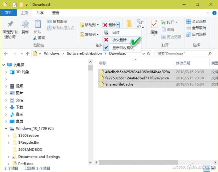Click the Properties (属性) icon
Screen dimensions: 218x172
pos(154,24)
